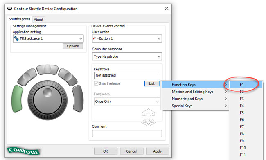Viewport: 266px width, 160px height.
Task: Click the List button
Action: click(x=152, y=83)
